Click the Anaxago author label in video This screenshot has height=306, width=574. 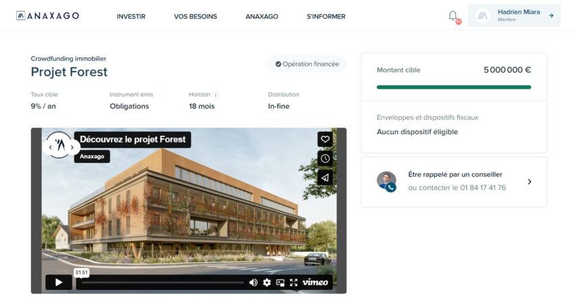92,156
